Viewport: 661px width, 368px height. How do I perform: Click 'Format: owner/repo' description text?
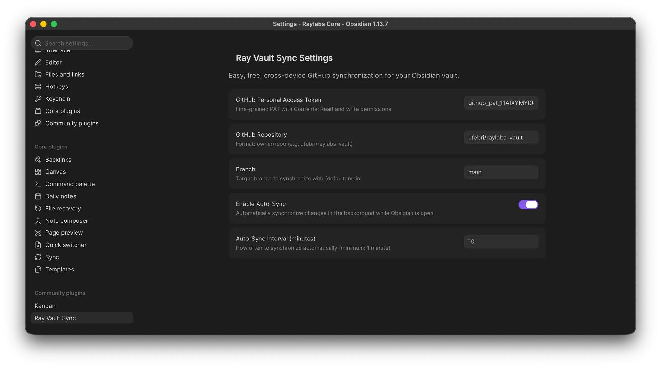[x=294, y=144]
